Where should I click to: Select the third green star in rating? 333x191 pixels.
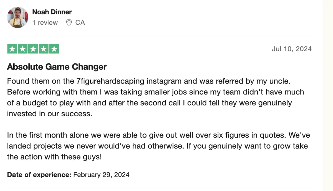[33, 49]
